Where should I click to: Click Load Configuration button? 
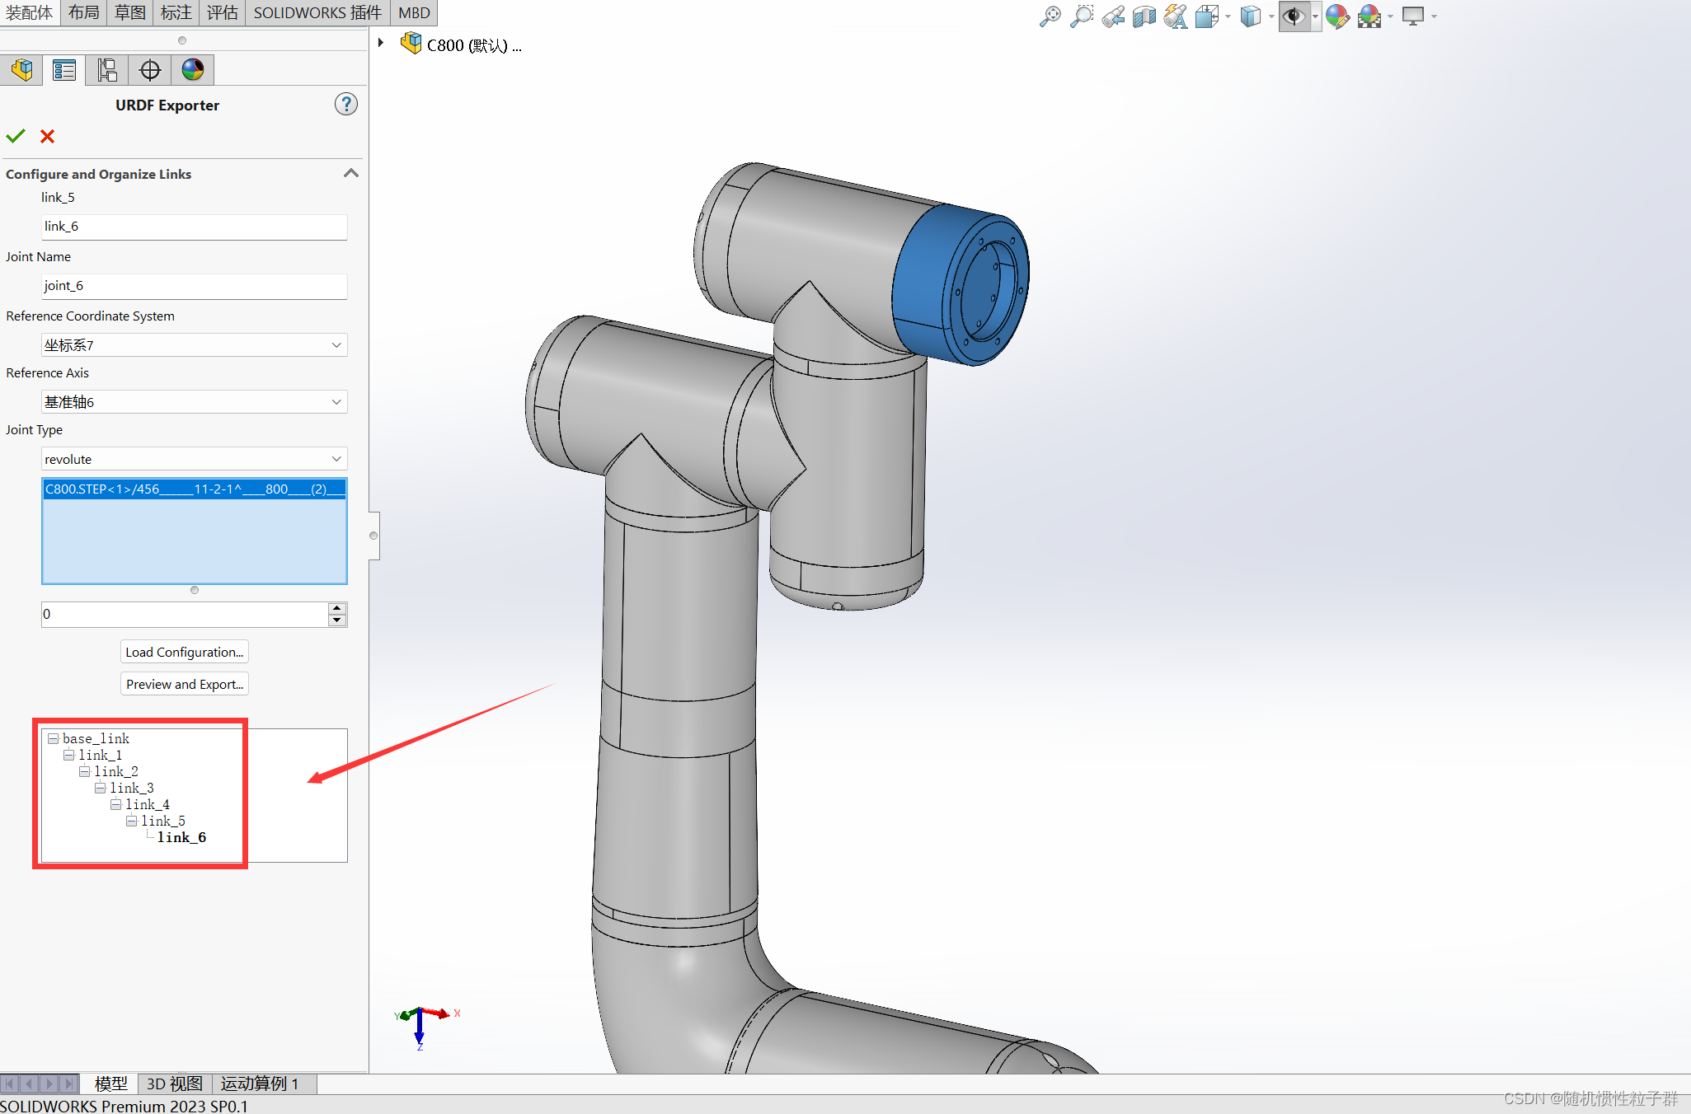click(x=184, y=652)
